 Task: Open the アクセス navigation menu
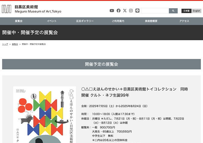click(x=184, y=21)
